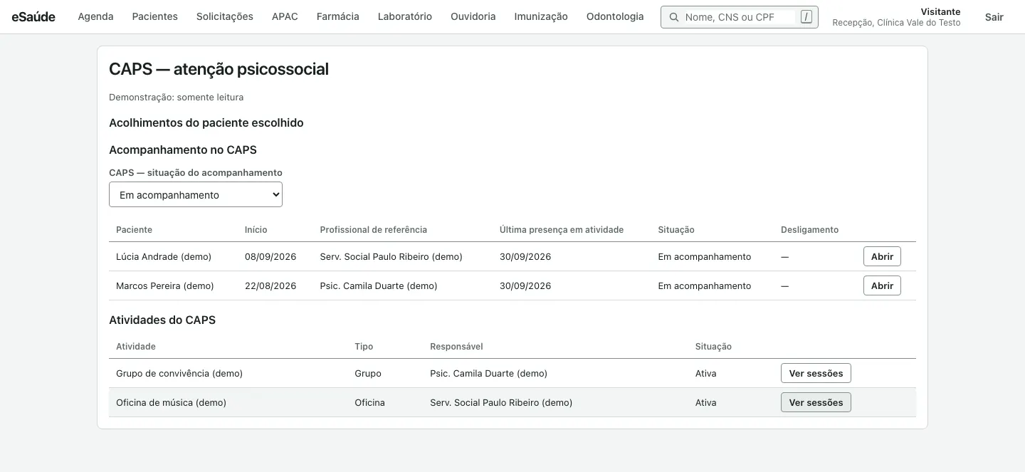
Task: Click patient name Marcos Pereira (demo)
Action: click(x=165, y=285)
